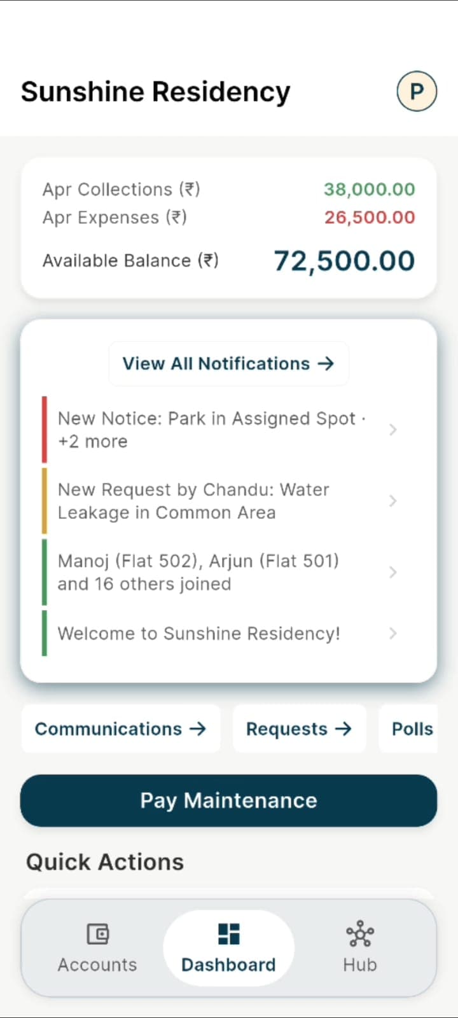Tap the Dashboard grid icon

coord(228,934)
